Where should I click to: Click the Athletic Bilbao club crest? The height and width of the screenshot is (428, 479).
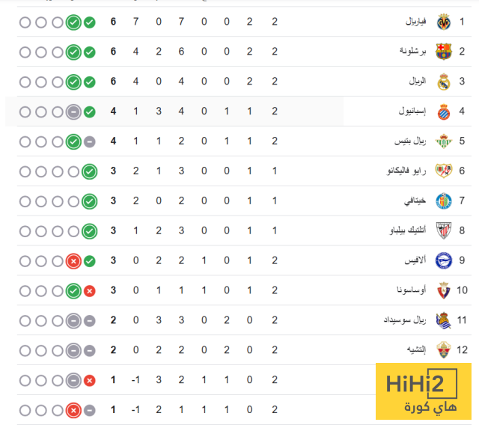coord(444,231)
